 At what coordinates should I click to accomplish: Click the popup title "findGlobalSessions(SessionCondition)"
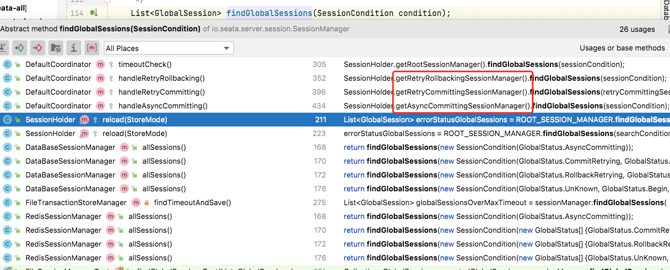[130, 29]
